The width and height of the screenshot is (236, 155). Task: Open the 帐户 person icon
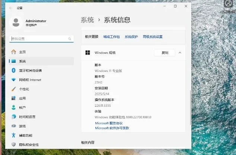click(13, 107)
